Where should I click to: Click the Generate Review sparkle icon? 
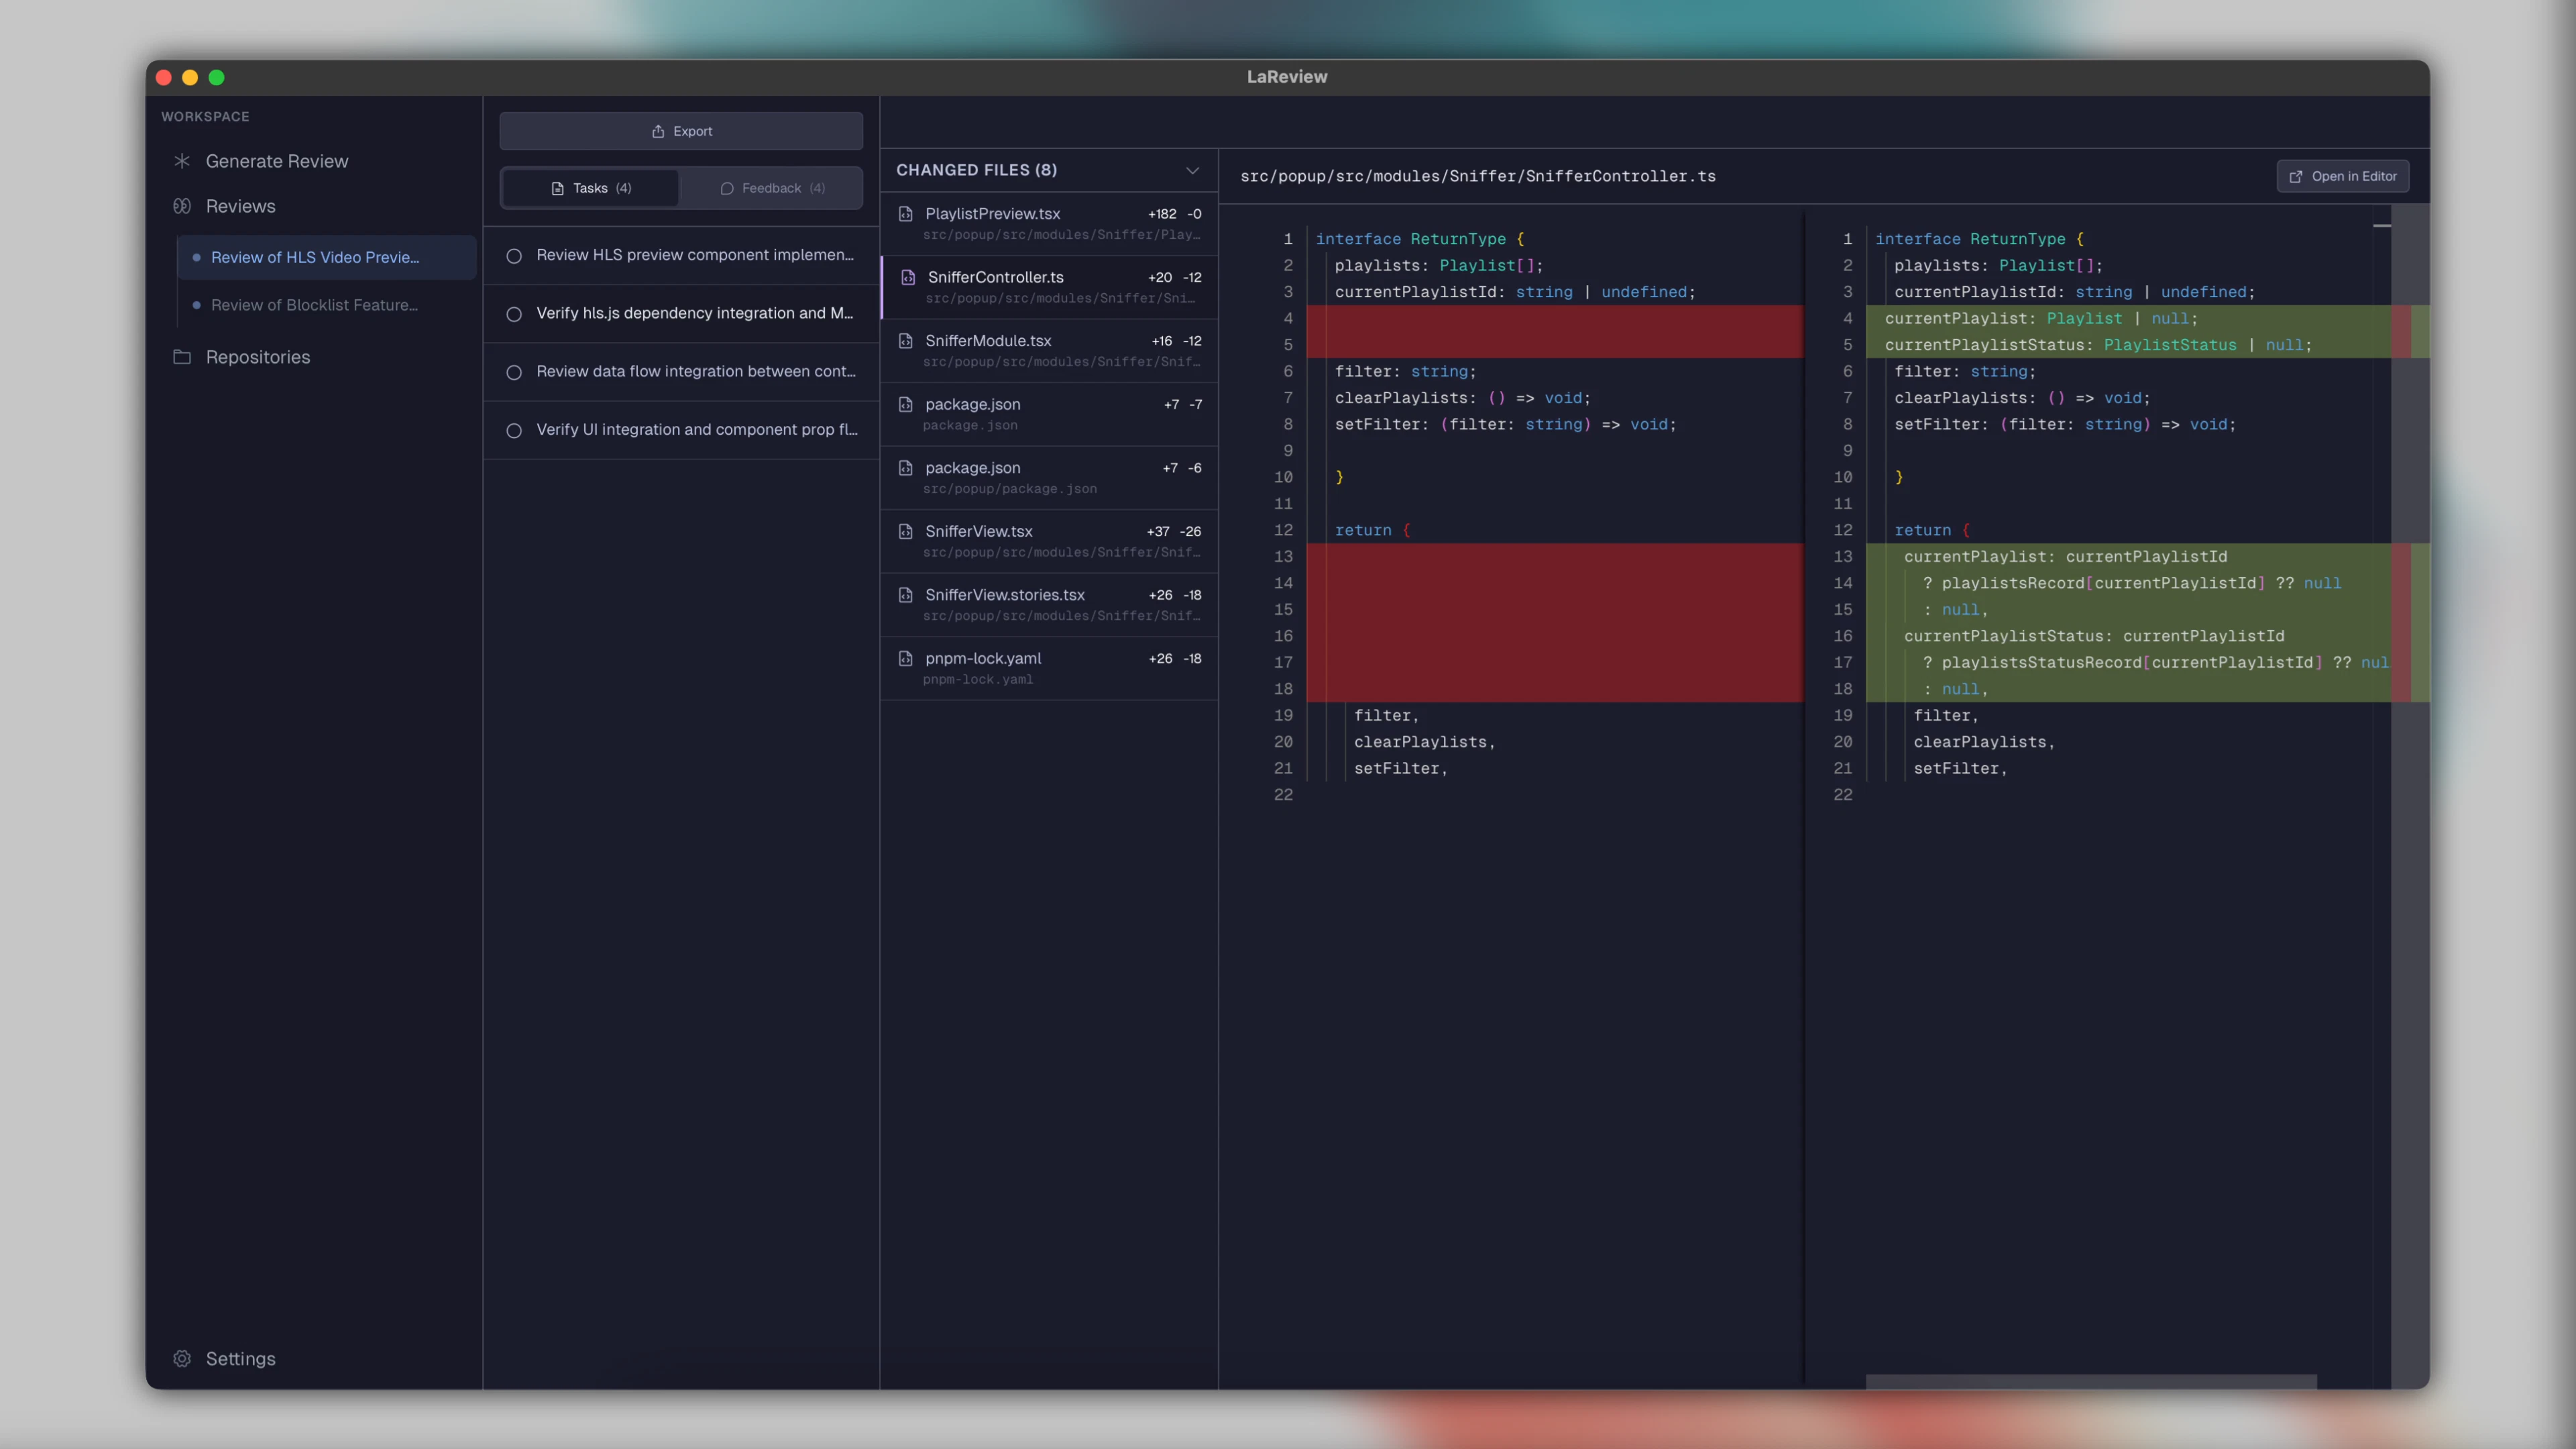pyautogui.click(x=182, y=161)
